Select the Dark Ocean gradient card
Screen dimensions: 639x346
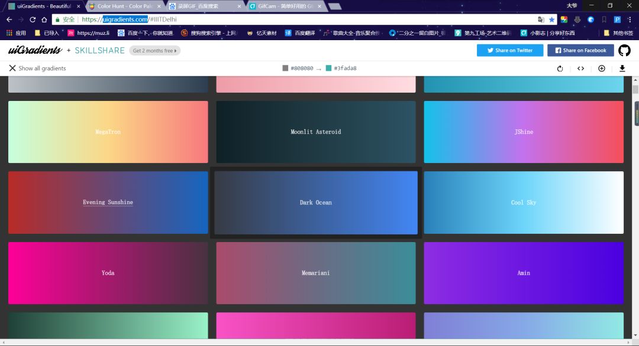[x=316, y=203]
